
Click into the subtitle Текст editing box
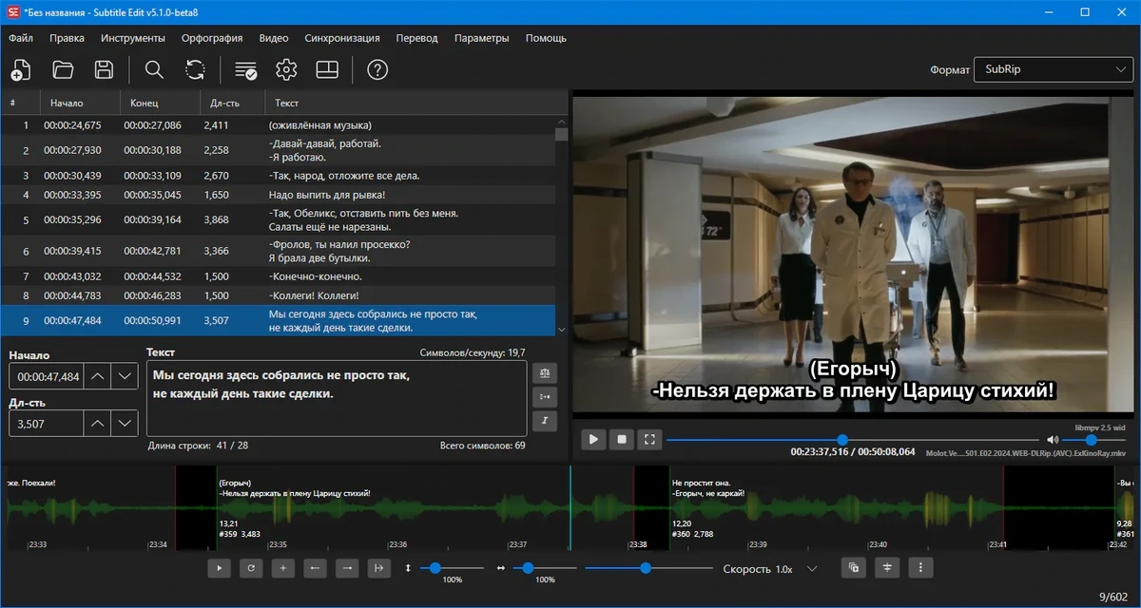tap(337, 398)
